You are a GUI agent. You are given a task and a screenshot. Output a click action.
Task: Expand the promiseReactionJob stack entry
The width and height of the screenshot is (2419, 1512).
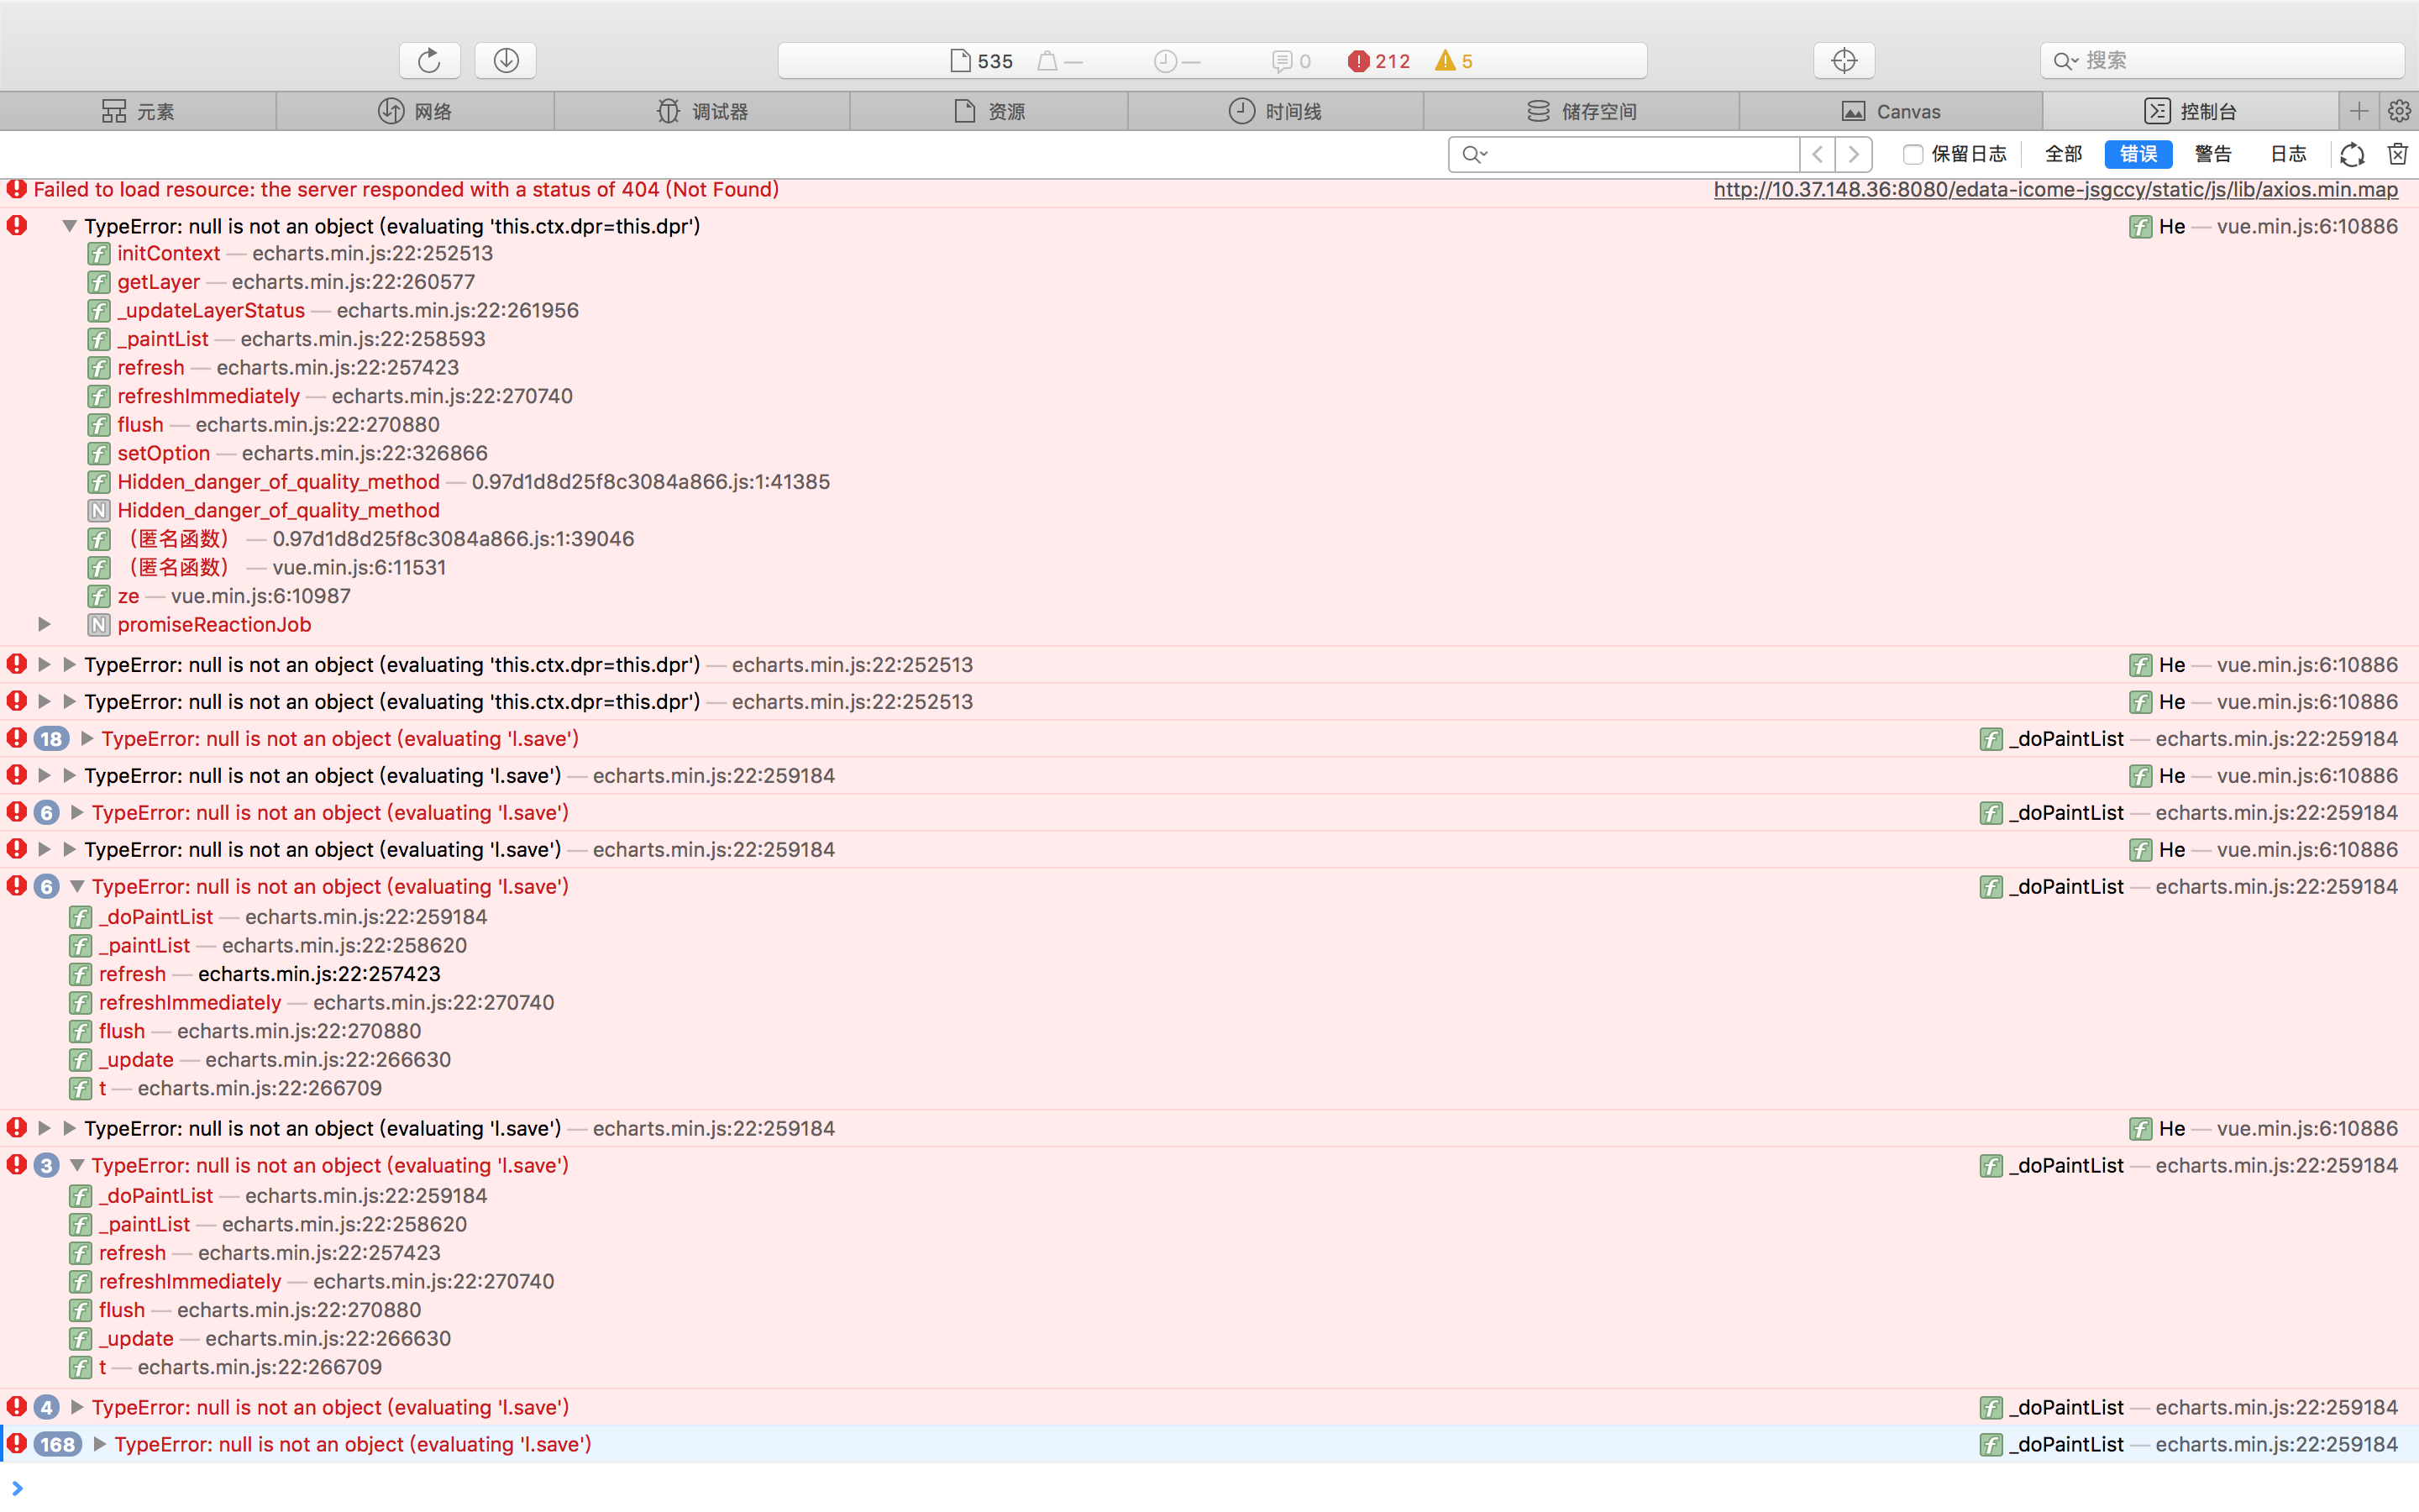pos(44,624)
